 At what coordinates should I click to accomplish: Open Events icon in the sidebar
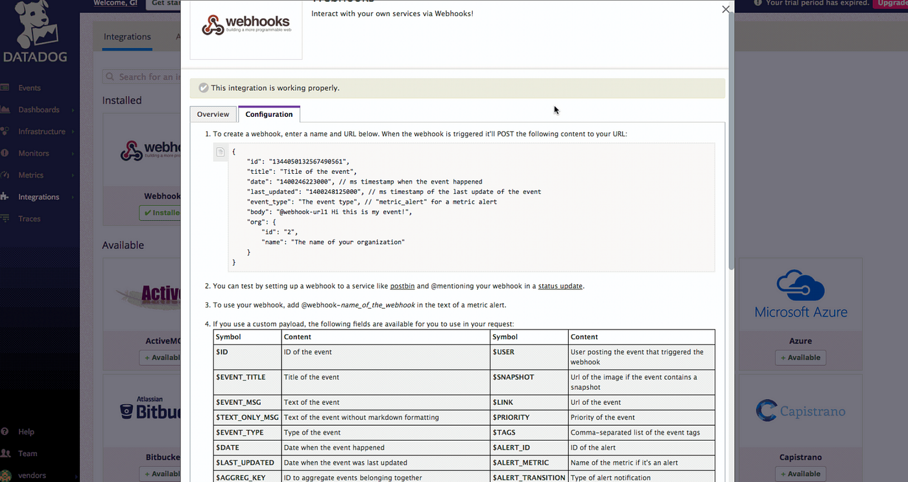5,88
